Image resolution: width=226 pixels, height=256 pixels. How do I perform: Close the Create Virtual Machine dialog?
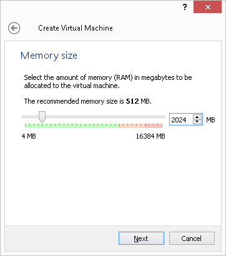(207, 7)
